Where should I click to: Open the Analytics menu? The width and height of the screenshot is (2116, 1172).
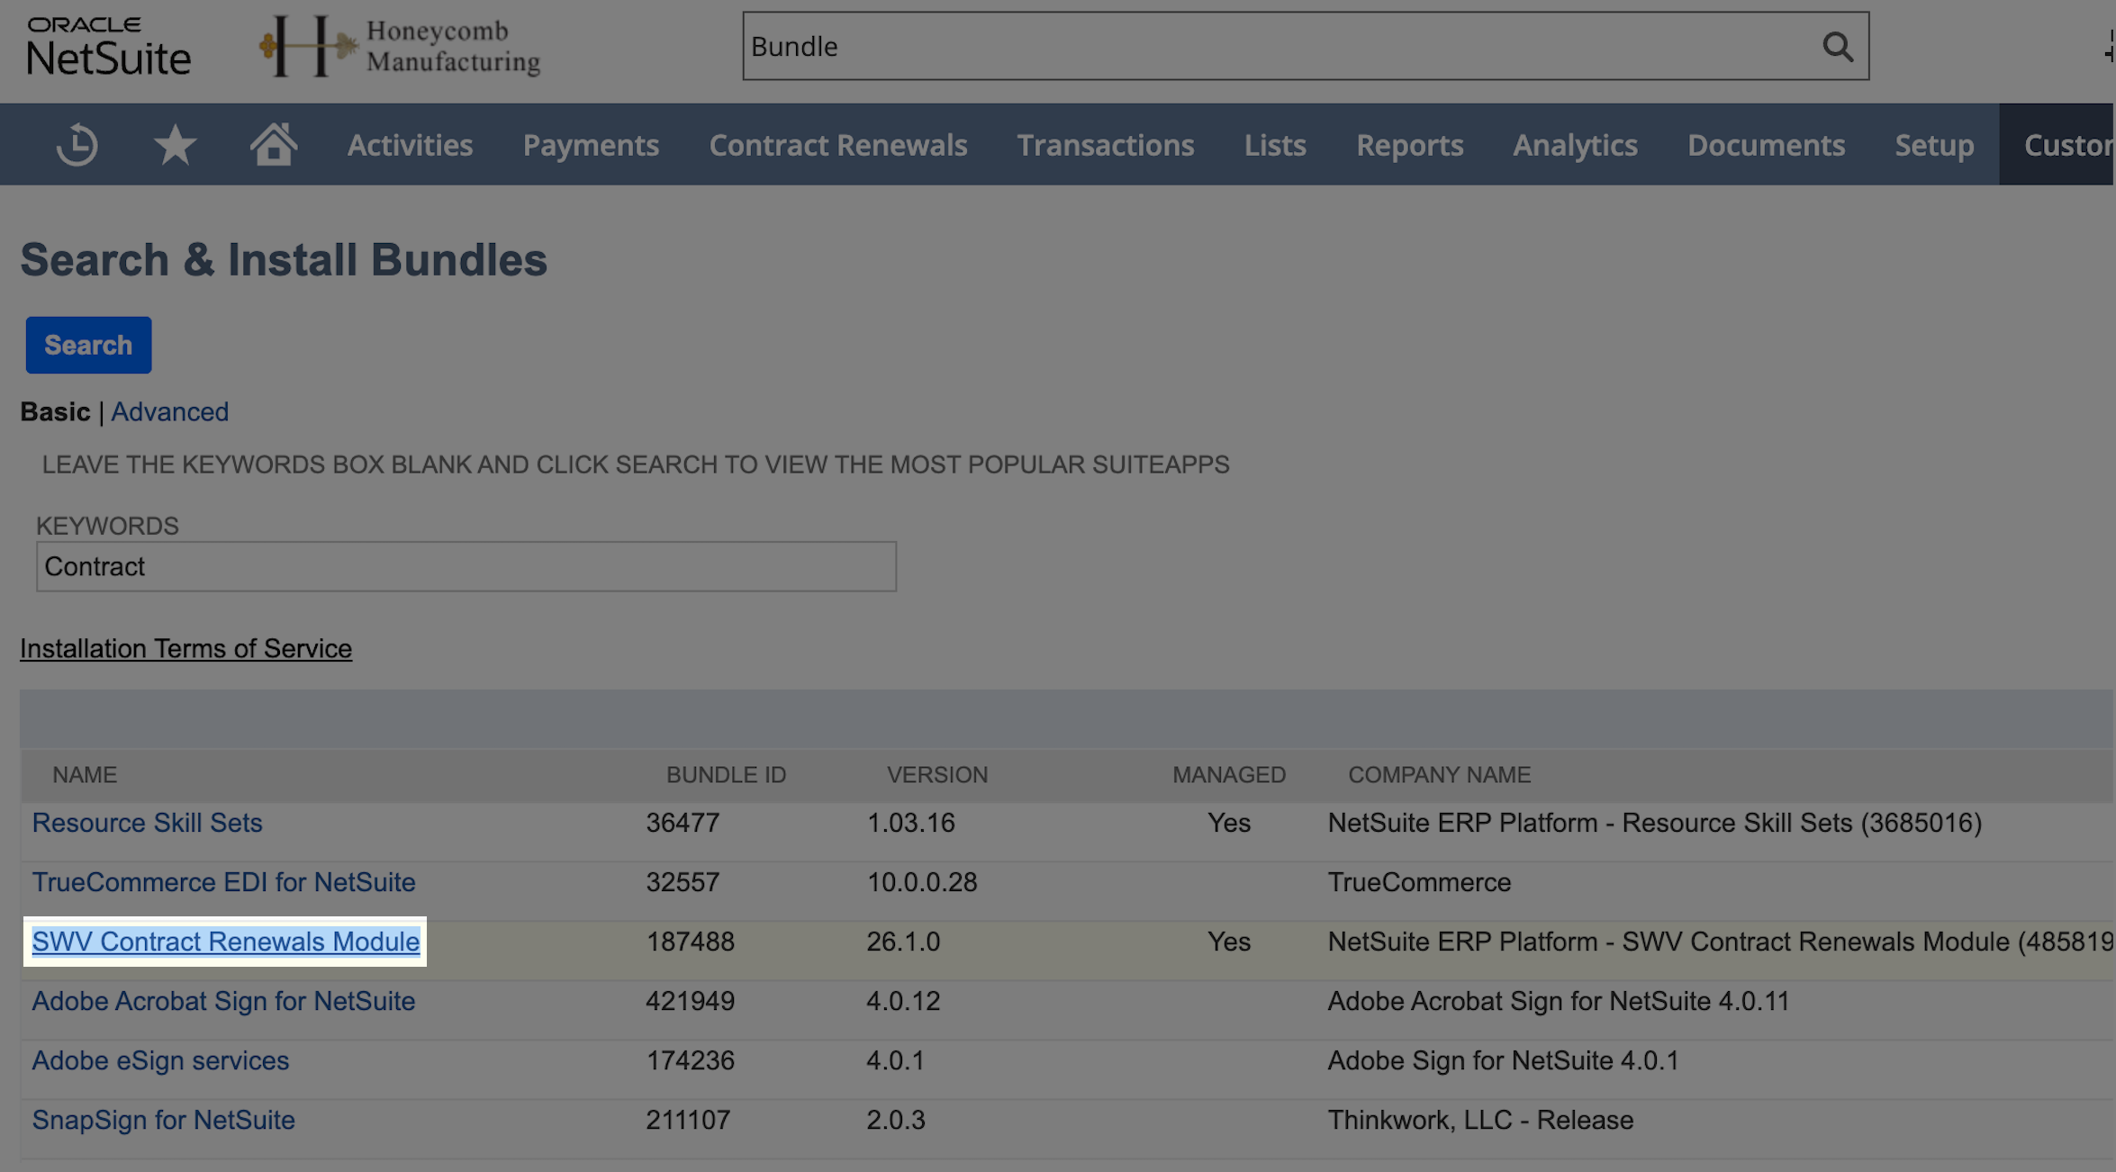click(x=1575, y=145)
